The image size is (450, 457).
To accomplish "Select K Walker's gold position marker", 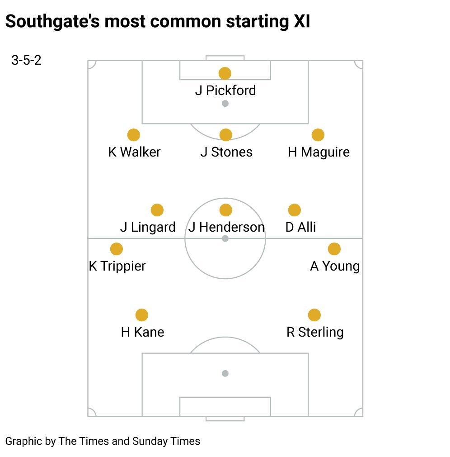I will (133, 135).
